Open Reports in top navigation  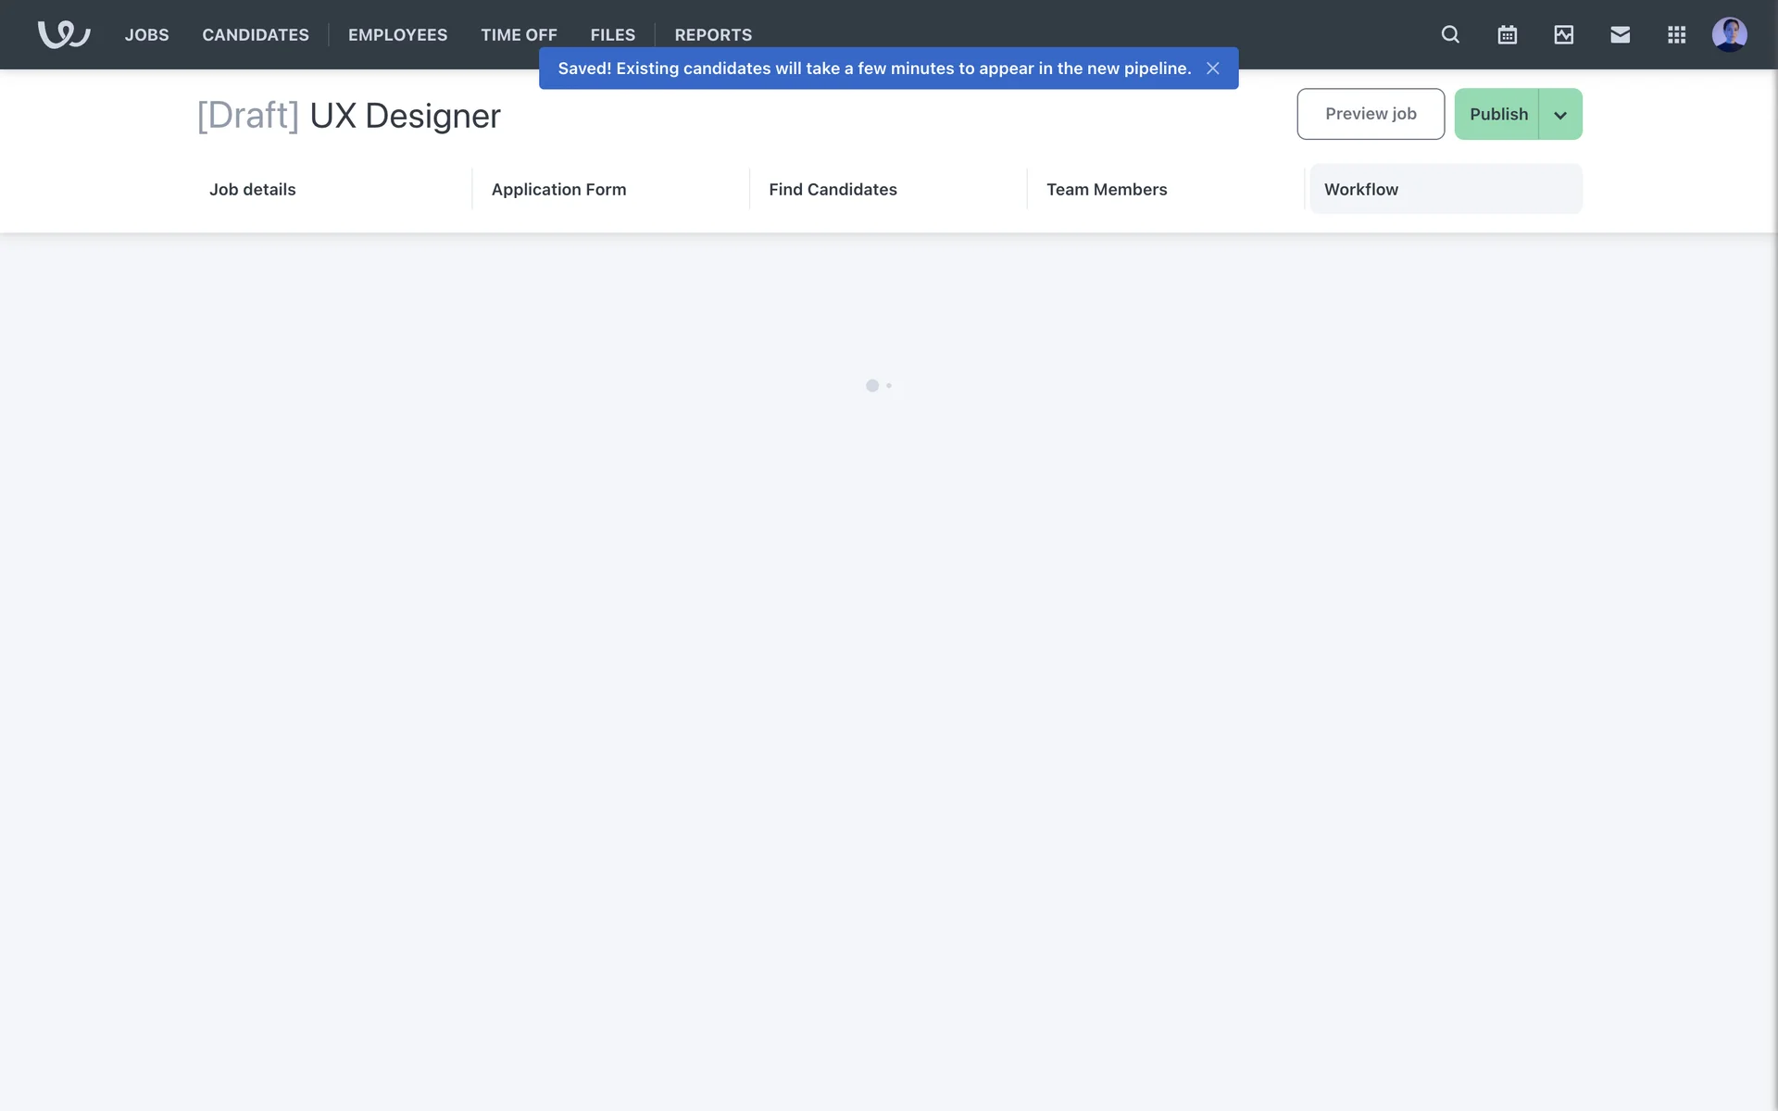point(713,34)
